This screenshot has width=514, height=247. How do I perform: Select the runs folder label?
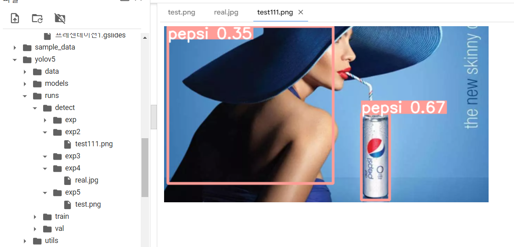point(52,95)
